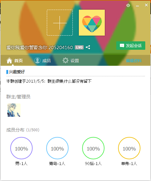This screenshot has height=181, width=151.
Task: Minimize the group profile window
Action: [x=137, y=5]
